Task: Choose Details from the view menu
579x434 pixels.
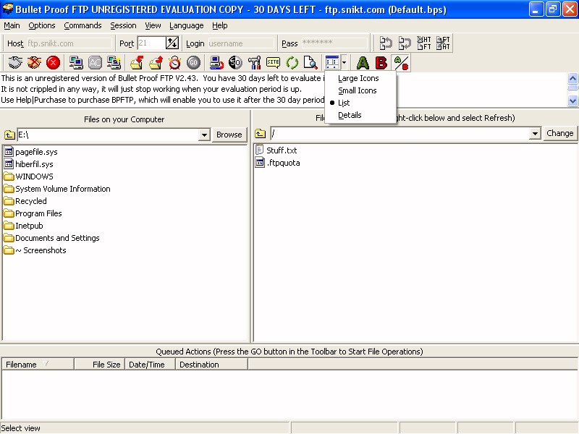Action: click(350, 115)
